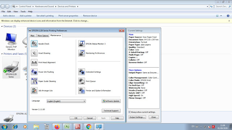
Task: Open the help question mark icon
Action: coord(228,16)
